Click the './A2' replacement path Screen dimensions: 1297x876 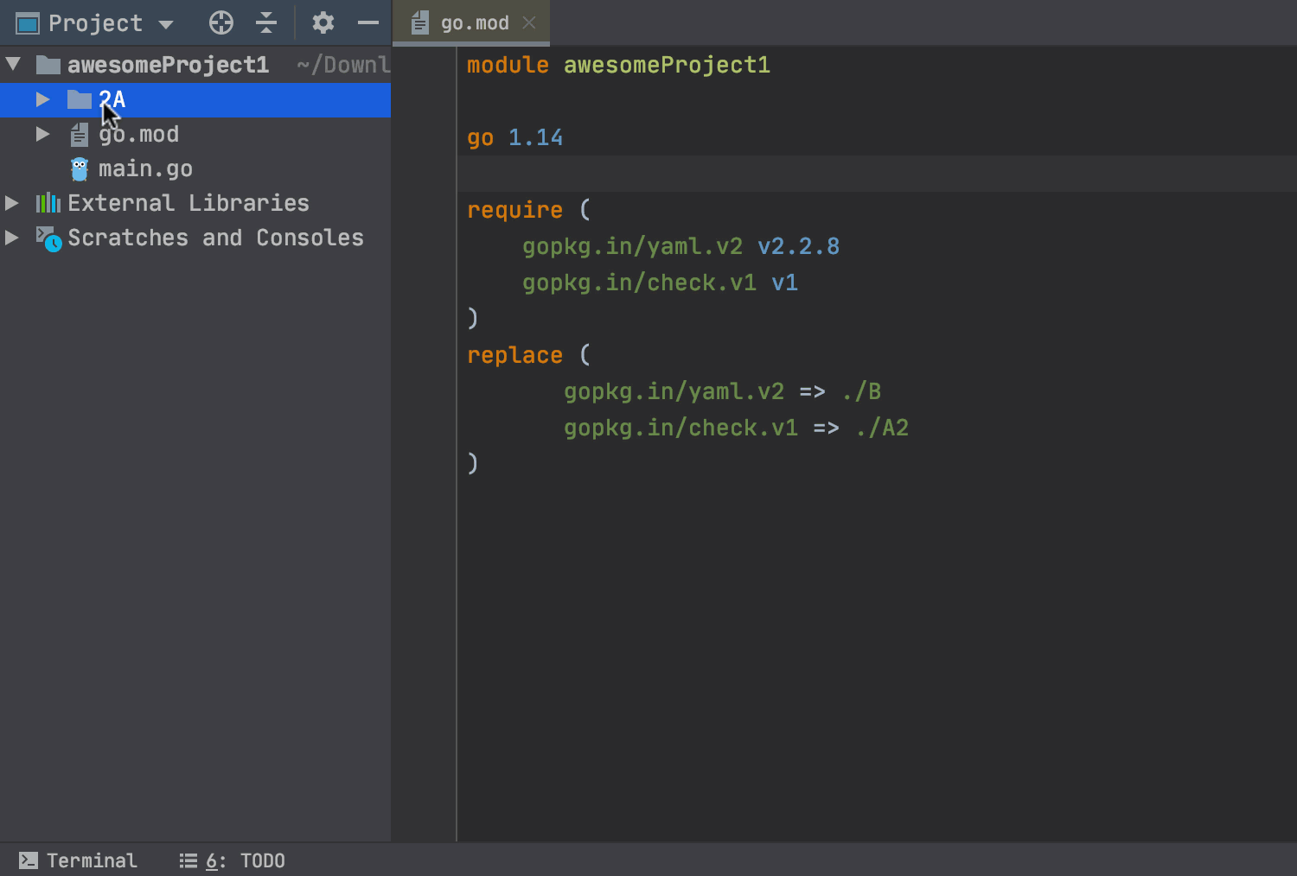tap(882, 428)
